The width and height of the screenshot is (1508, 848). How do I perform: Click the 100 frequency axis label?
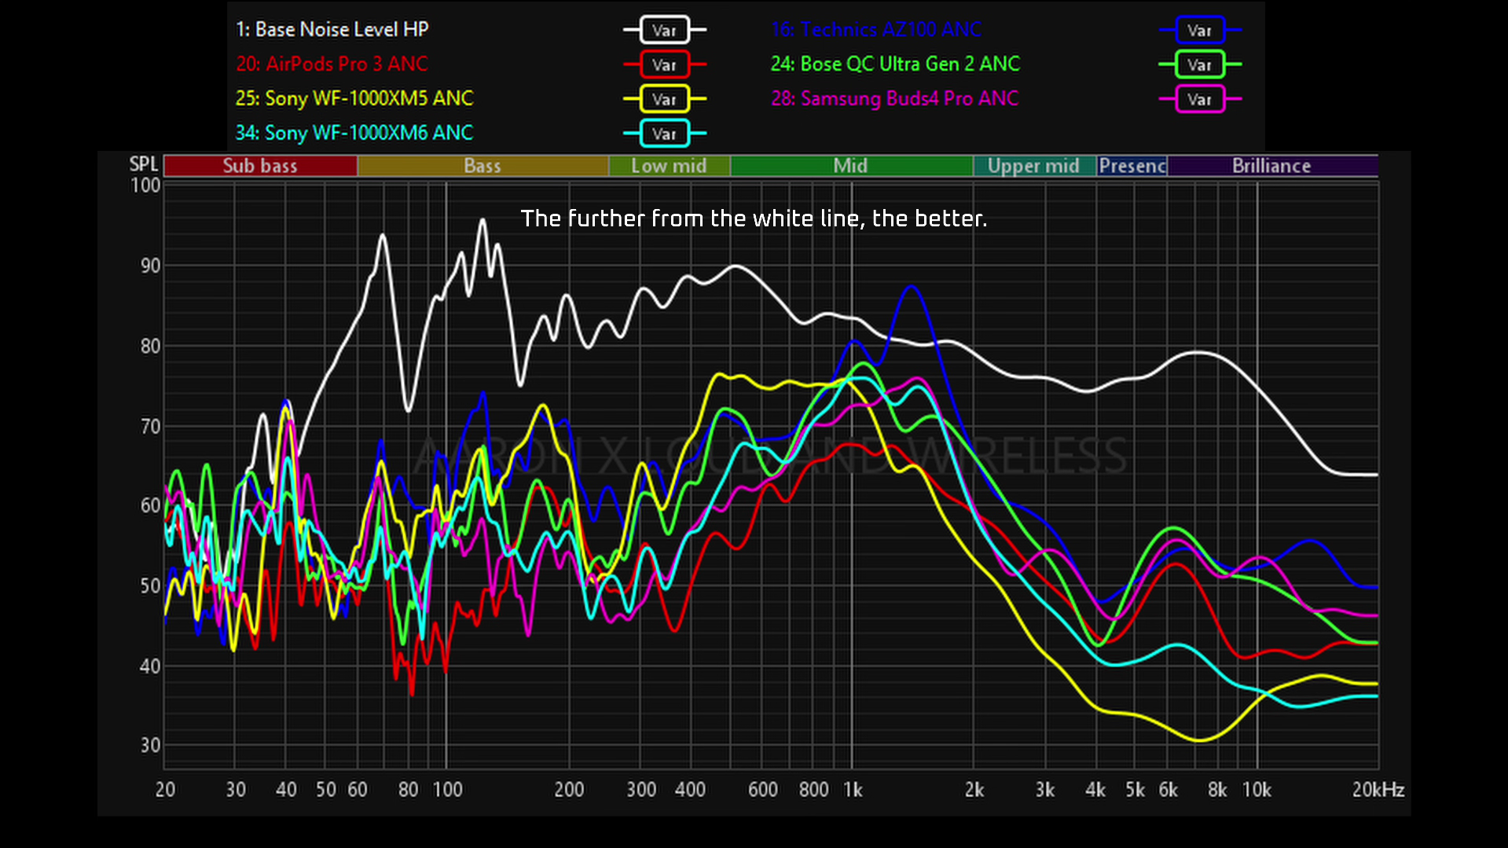click(448, 790)
